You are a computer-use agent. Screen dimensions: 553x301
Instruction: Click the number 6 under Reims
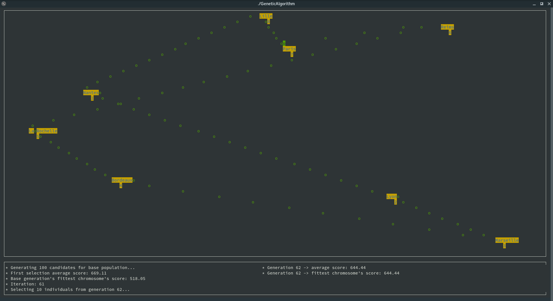point(450,33)
